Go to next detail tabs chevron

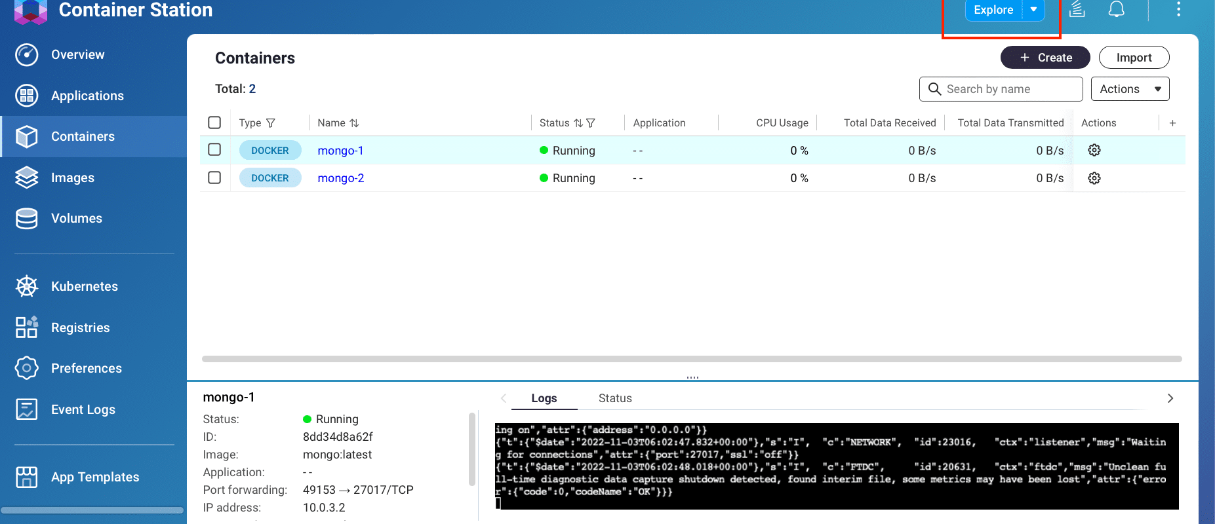pos(1170,398)
